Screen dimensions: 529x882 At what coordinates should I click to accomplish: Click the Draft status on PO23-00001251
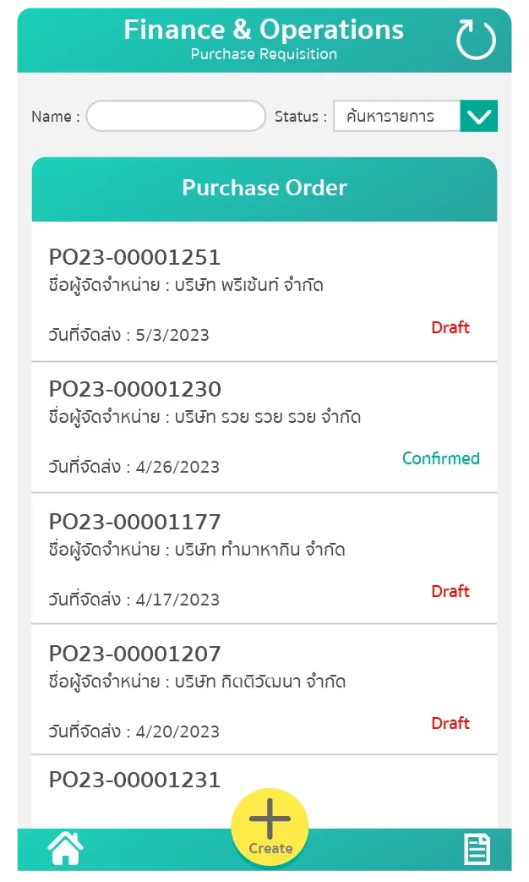(x=450, y=327)
